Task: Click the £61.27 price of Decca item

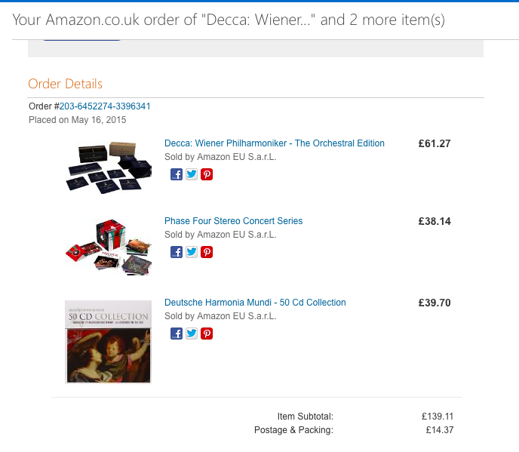Action: point(435,143)
